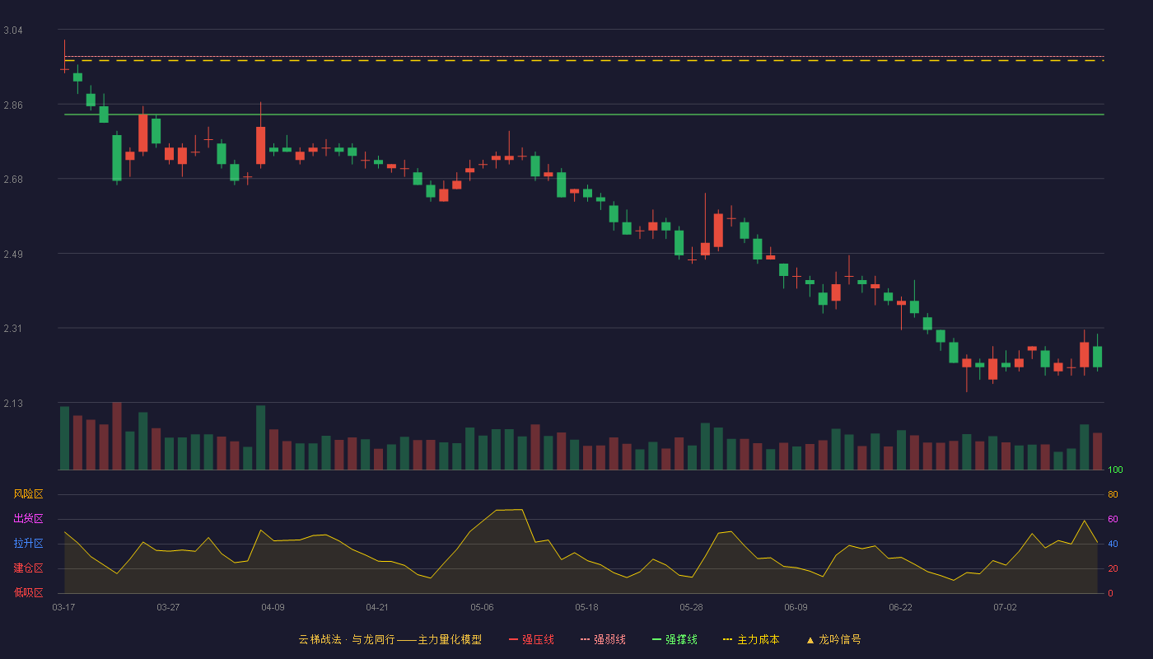
Task: Click the dashed yellow main-cost line
Action: 584,61
